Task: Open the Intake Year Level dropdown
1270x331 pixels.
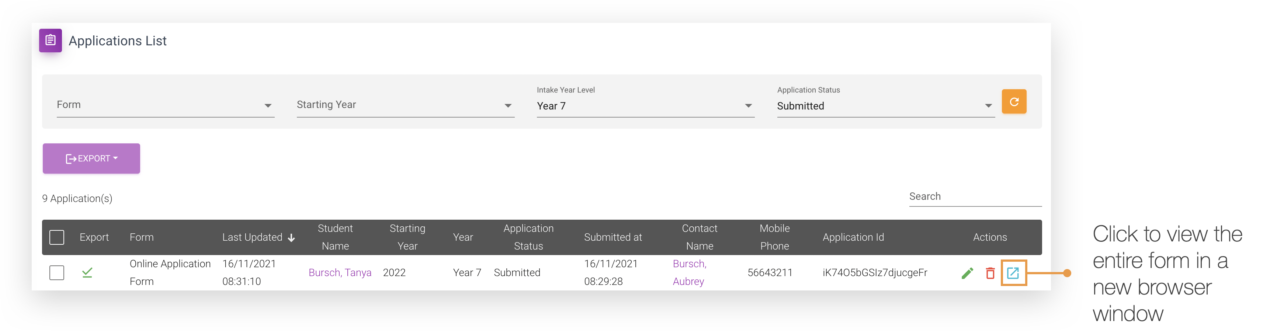Action: pos(645,106)
